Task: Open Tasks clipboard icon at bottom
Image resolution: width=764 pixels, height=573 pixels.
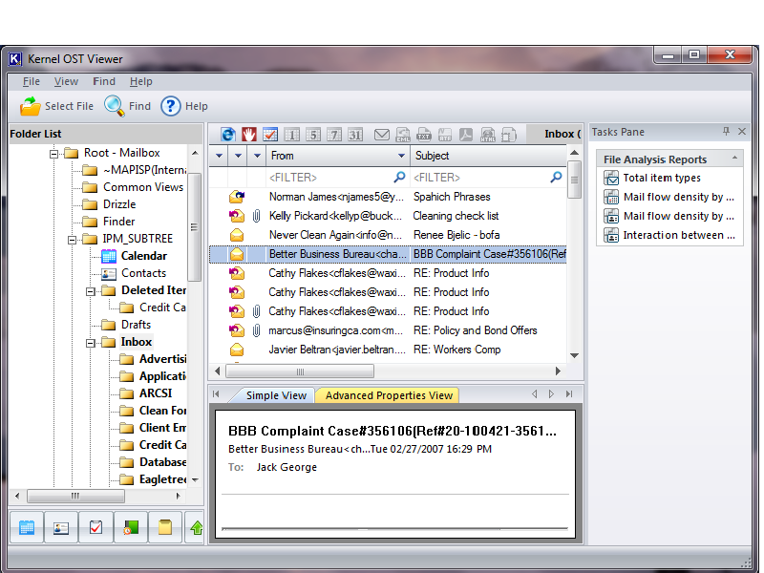Action: [96, 527]
